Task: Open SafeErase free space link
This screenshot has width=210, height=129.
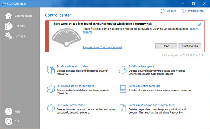Action: tap(141, 66)
